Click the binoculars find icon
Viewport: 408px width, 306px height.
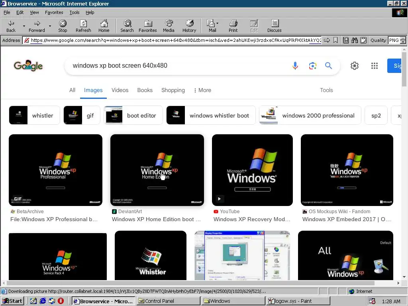pos(354,40)
